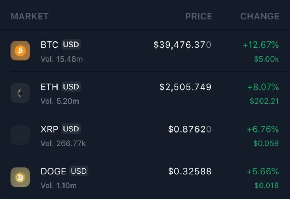The height and width of the screenshot is (199, 290).
Task: Select the XRP price $0.87620
Action: click(190, 129)
